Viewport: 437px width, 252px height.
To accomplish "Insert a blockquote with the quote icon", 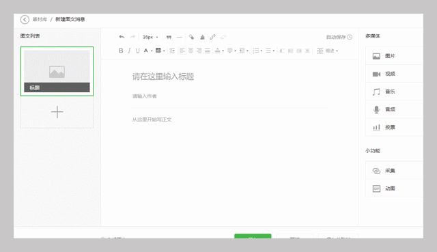I will [169, 37].
